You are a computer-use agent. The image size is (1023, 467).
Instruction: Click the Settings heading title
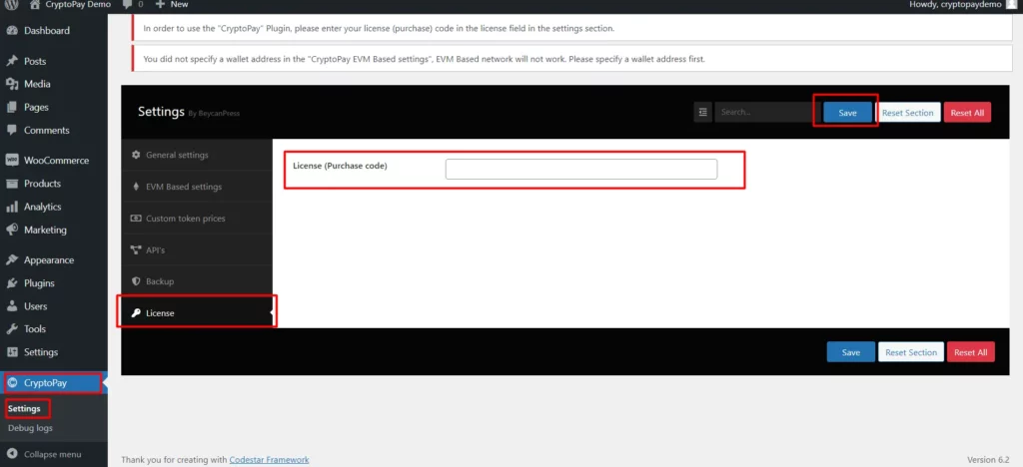[161, 112]
